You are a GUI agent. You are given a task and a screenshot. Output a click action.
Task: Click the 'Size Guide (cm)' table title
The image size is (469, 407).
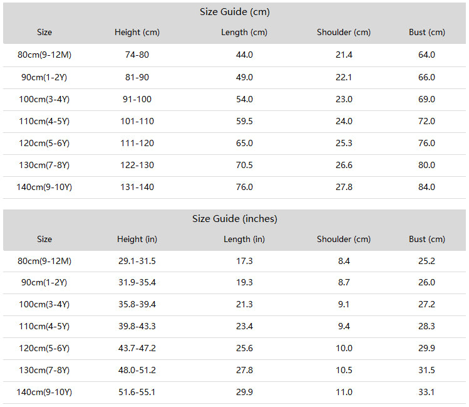coord(234,12)
